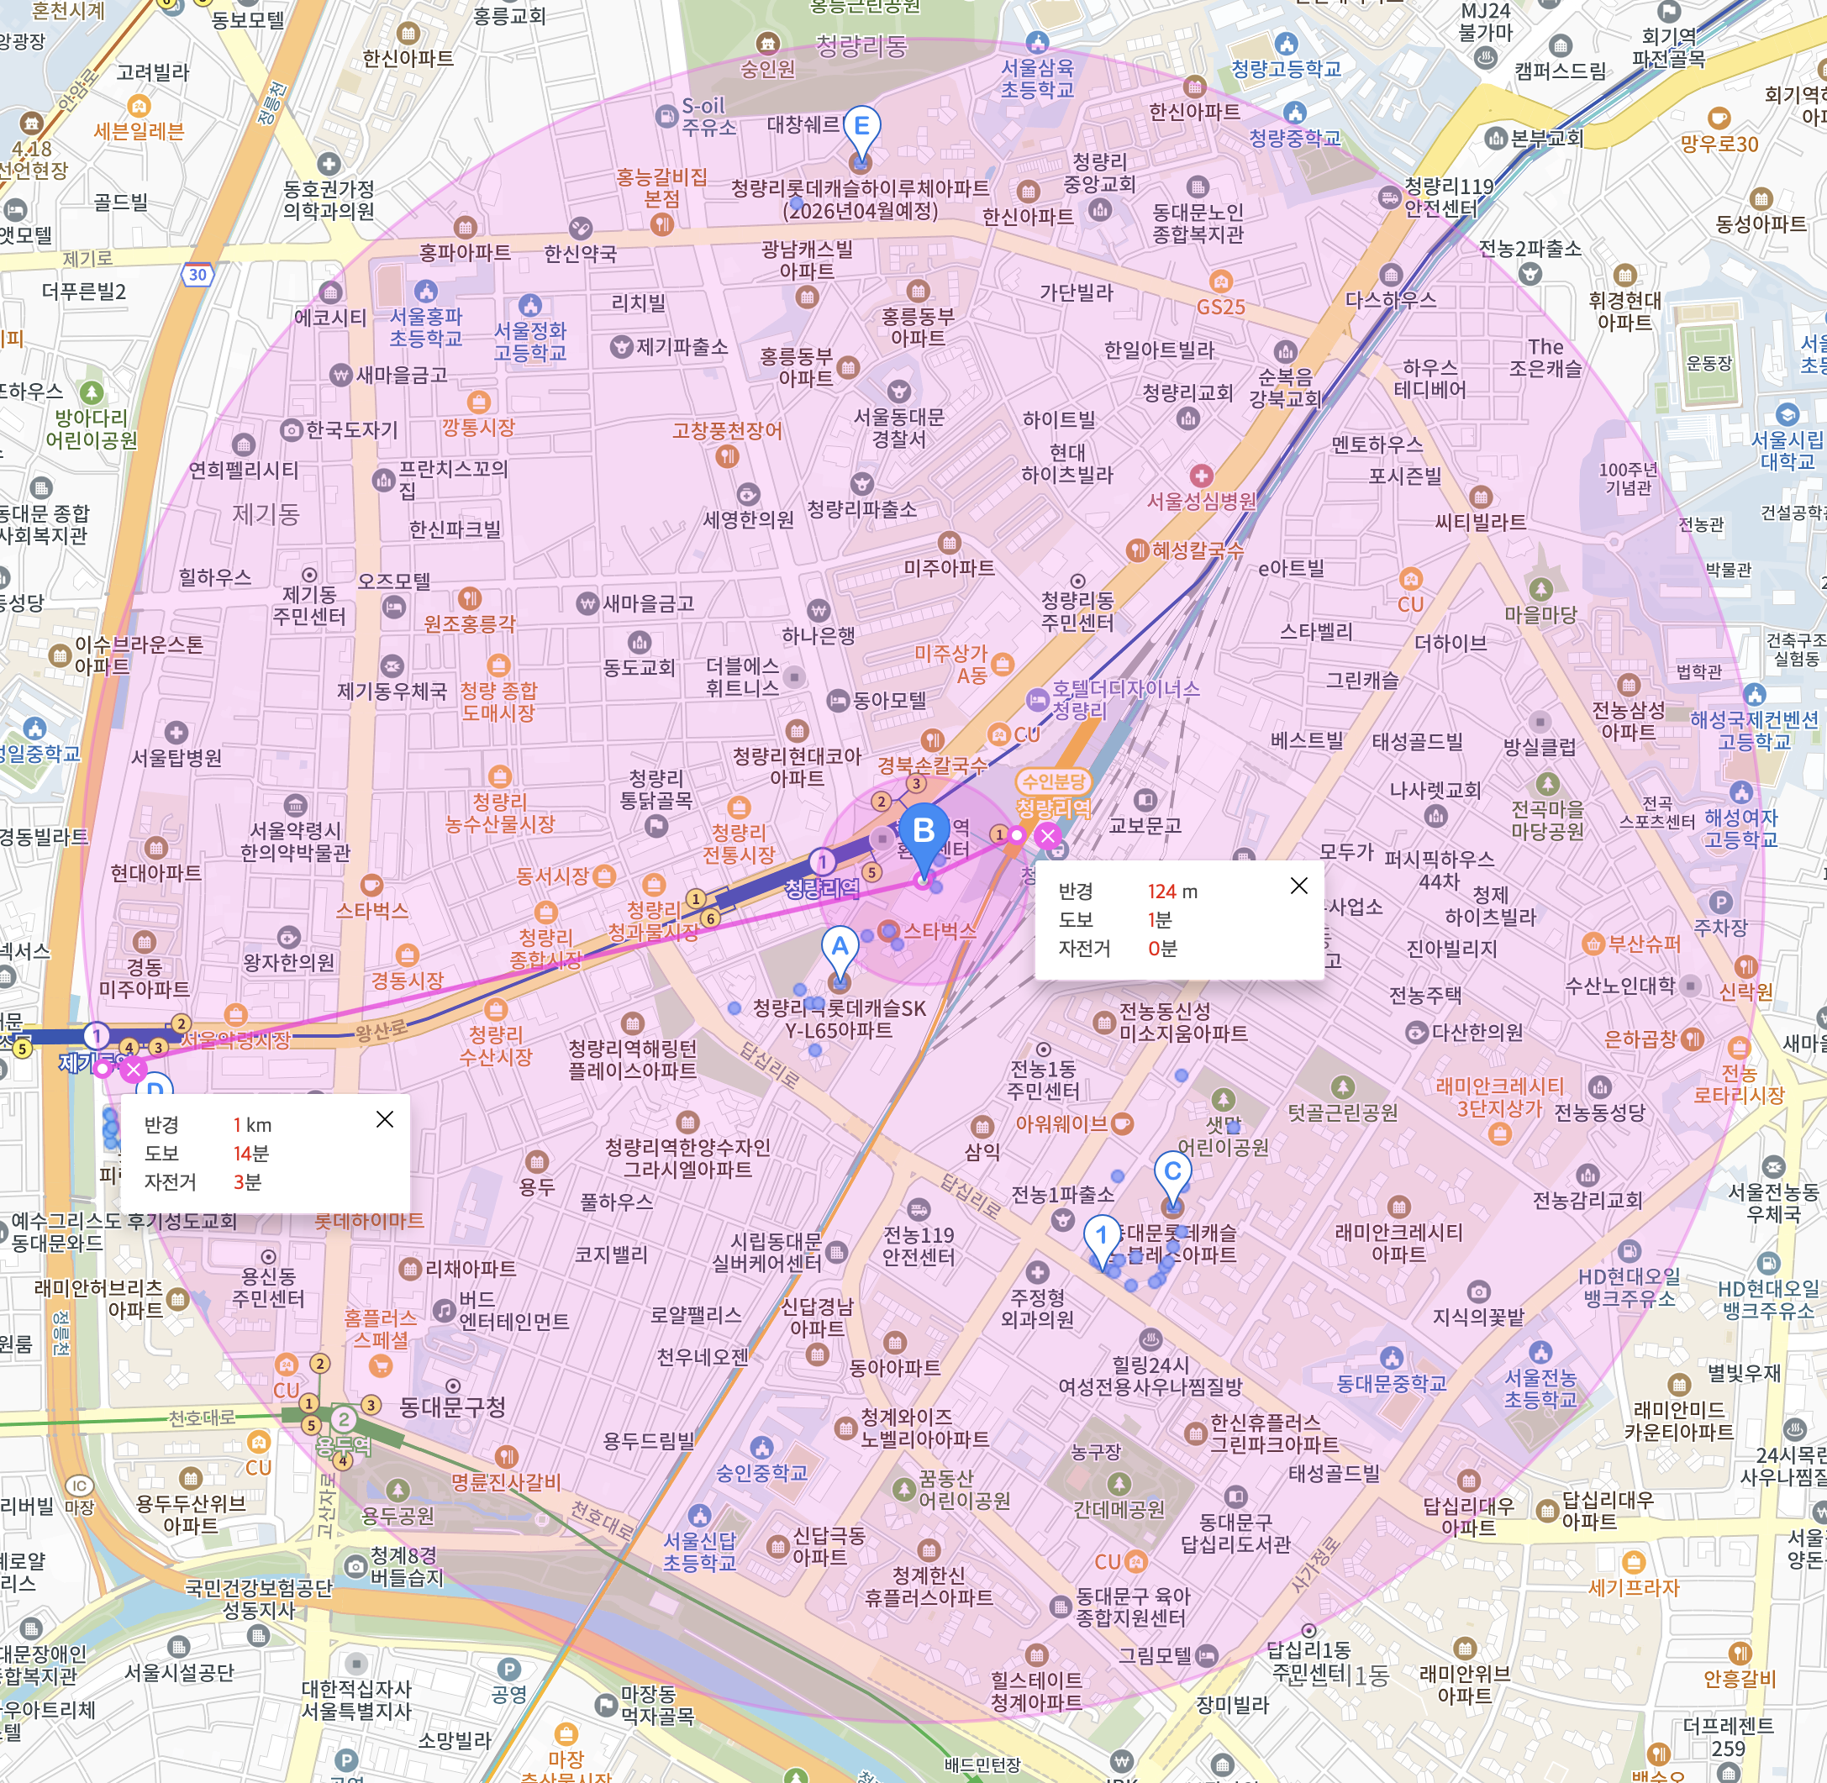Image resolution: width=1827 pixels, height=1783 pixels.
Task: Click the 청량리 전통시장 label
Action: pos(739,844)
